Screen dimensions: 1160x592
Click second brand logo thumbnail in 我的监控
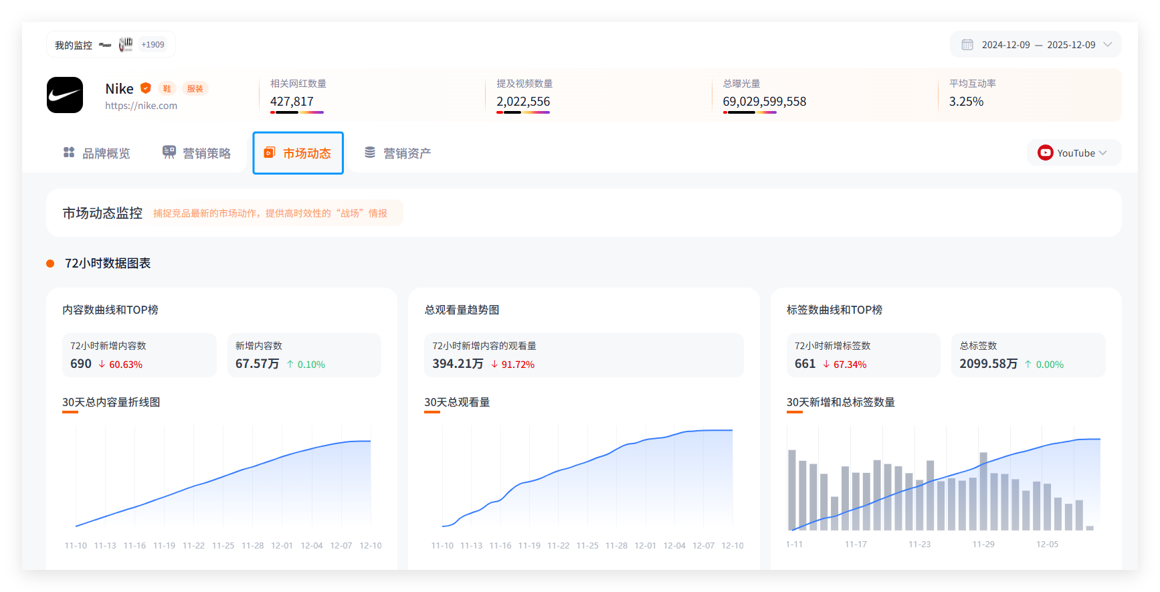coord(126,45)
